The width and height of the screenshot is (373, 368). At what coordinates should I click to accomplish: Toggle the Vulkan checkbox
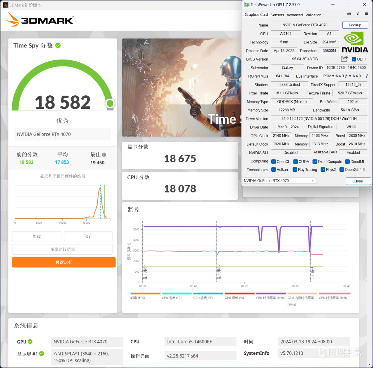click(x=274, y=169)
